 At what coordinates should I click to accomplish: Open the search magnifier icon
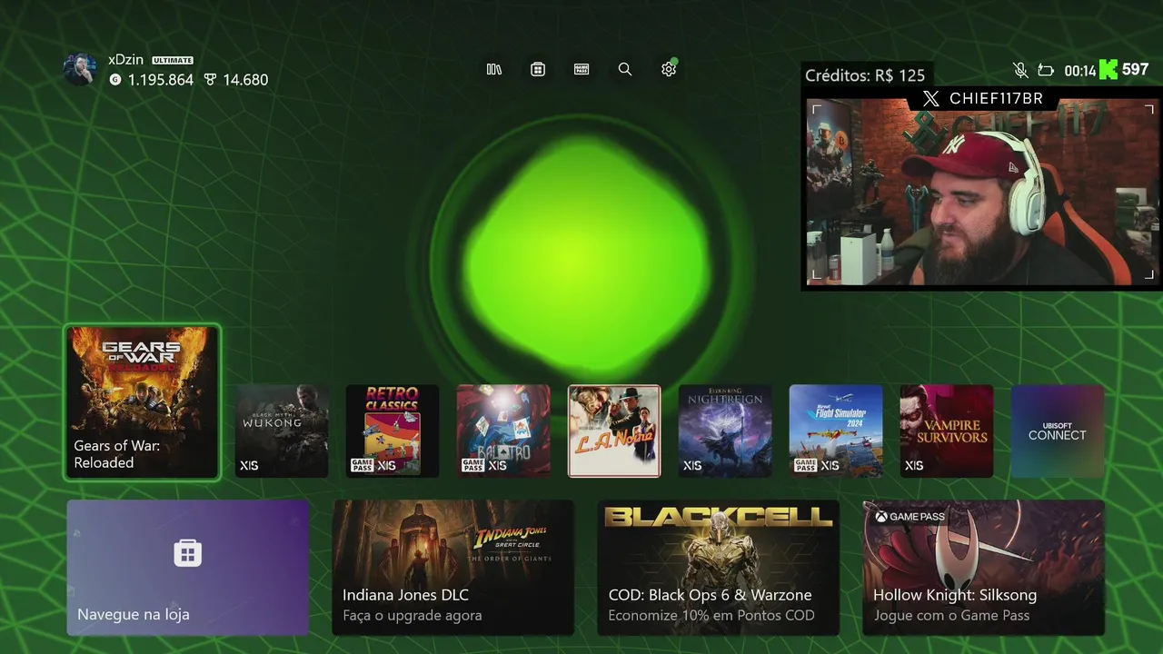(x=625, y=69)
